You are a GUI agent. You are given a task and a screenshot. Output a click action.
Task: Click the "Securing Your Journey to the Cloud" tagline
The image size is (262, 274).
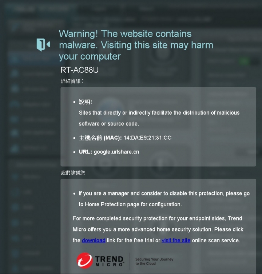pyautogui.click(x=154, y=261)
